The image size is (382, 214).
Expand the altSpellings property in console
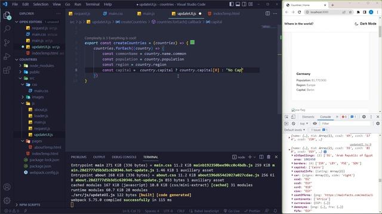(x=292, y=156)
